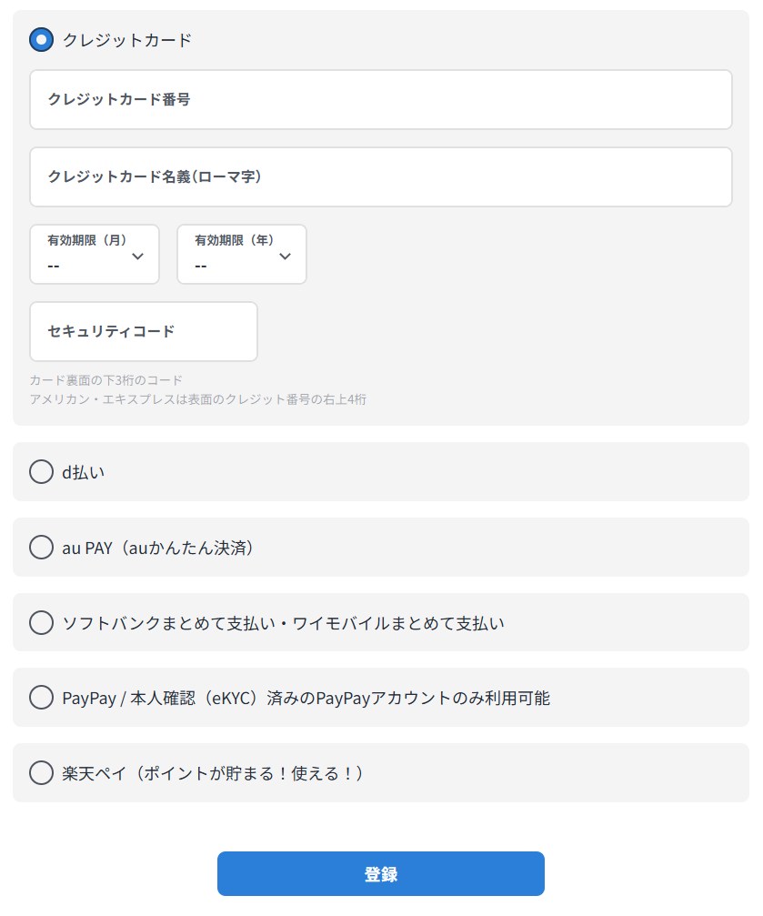763x916 pixels.
Task: Select ソフトバンクまとめて支払い radio option
Action: tap(41, 623)
